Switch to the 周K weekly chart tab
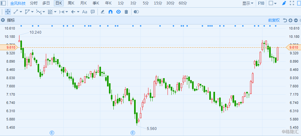301x136 pixels. pos(71,3)
